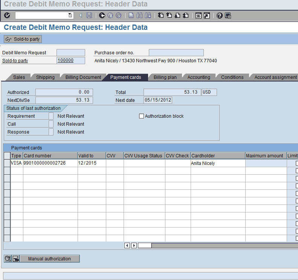
Task: Click the Purchase order no. field
Action: pyautogui.click(x=176, y=52)
